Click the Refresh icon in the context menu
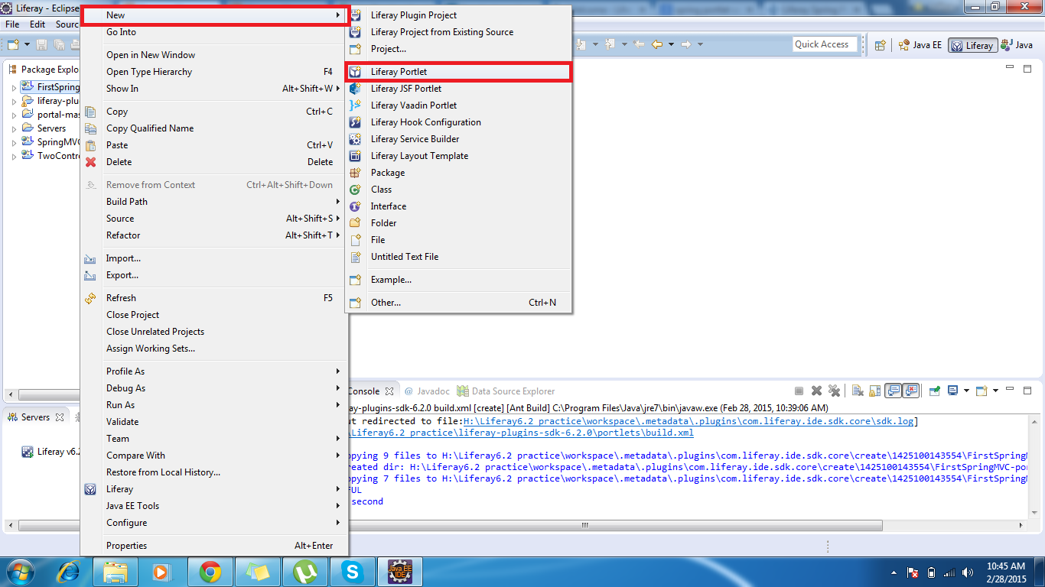The width and height of the screenshot is (1045, 587). click(91, 298)
